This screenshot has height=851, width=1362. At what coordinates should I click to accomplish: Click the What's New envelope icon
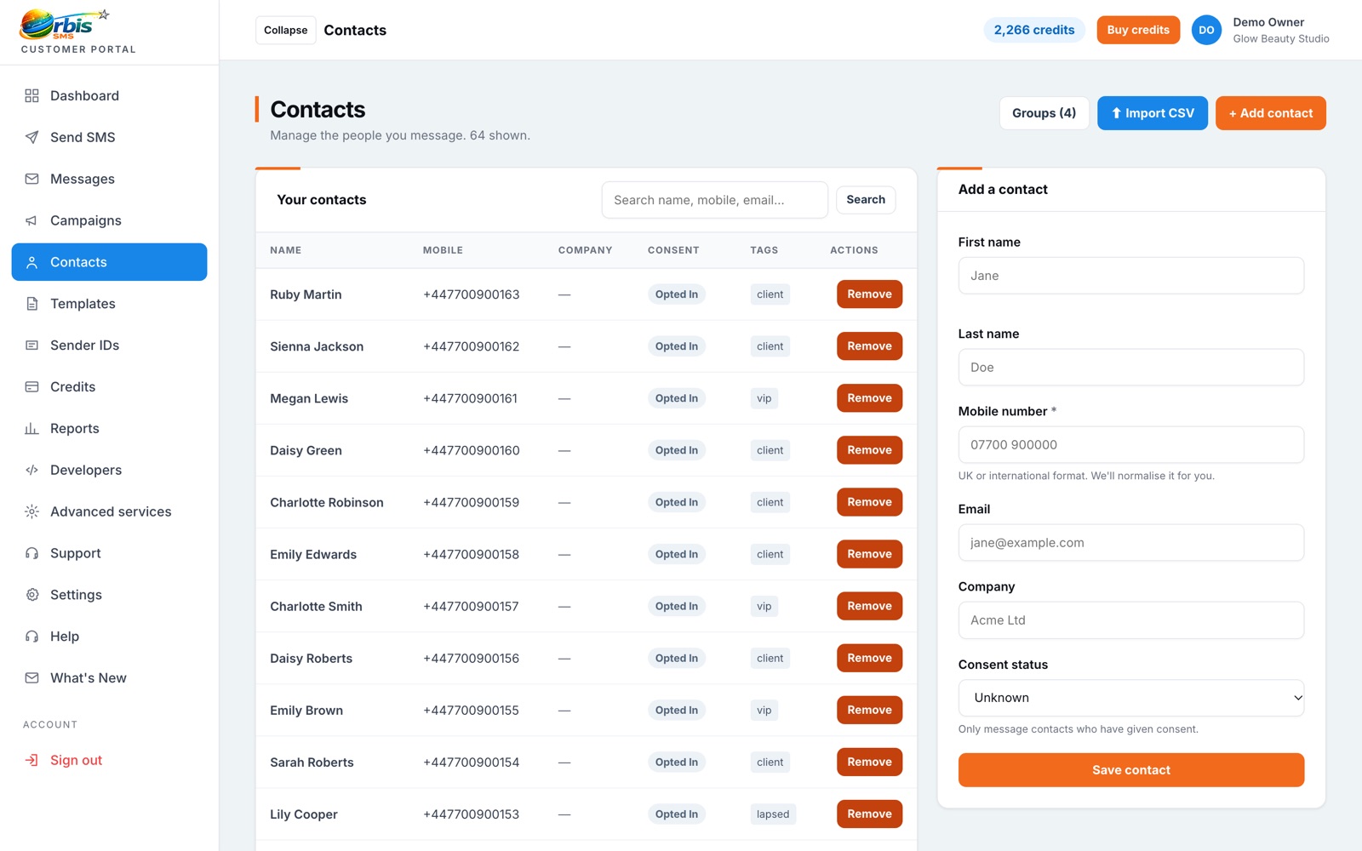(31, 678)
